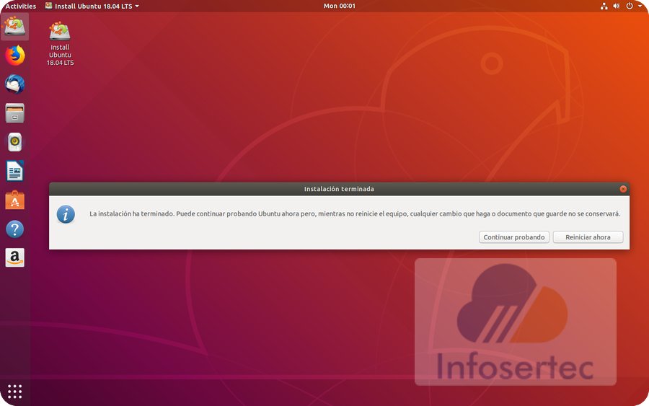This screenshot has width=649, height=406.
Task: Open Ubuntu Software store icon
Action: (14, 200)
